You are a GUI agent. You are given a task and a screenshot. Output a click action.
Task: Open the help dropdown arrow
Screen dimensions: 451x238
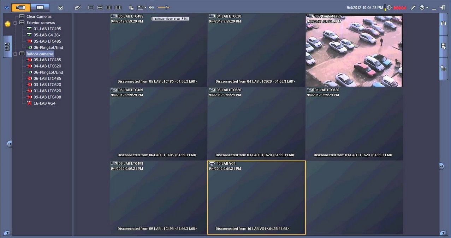click(x=427, y=7)
